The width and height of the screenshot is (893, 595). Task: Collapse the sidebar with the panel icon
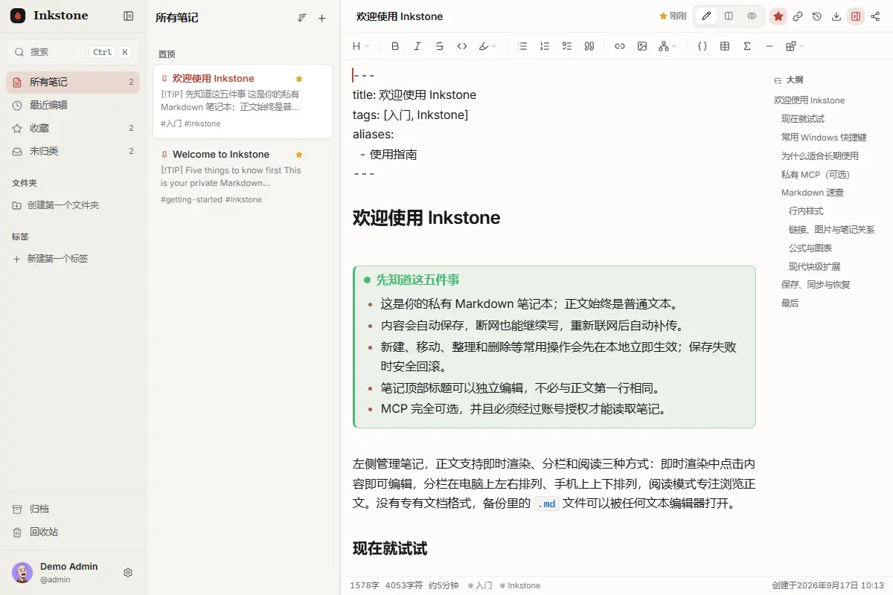[128, 16]
